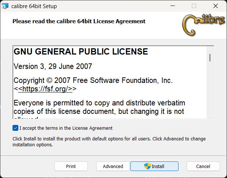Click the license text scrollbar thumb
The height and width of the screenshot is (178, 227).
click(210, 58)
